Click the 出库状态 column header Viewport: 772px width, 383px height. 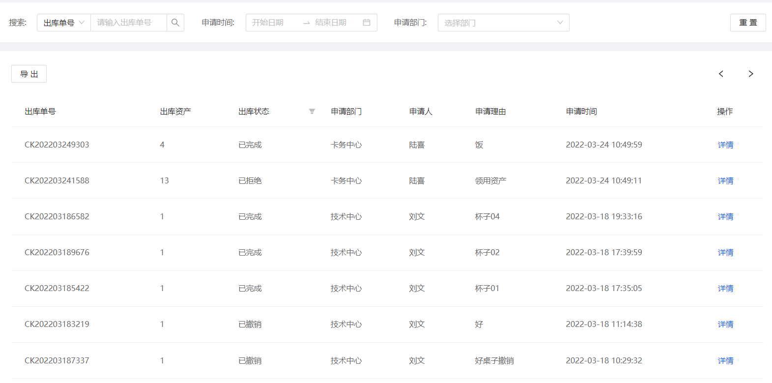(254, 112)
